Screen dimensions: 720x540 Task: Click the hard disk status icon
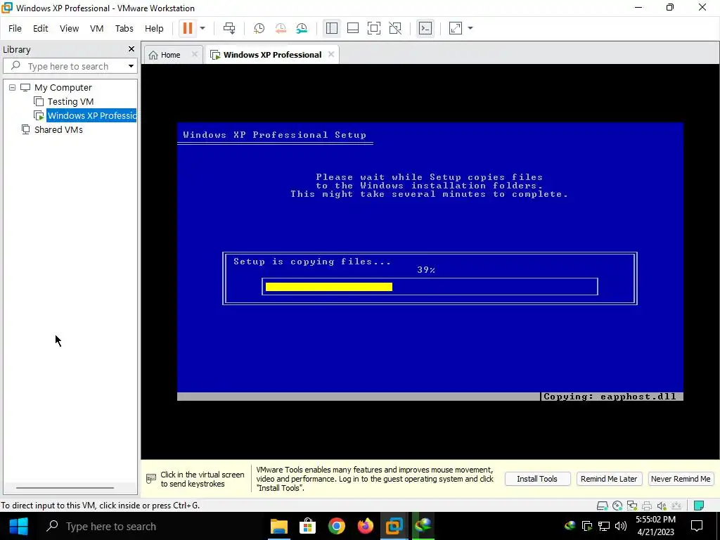tap(602, 506)
